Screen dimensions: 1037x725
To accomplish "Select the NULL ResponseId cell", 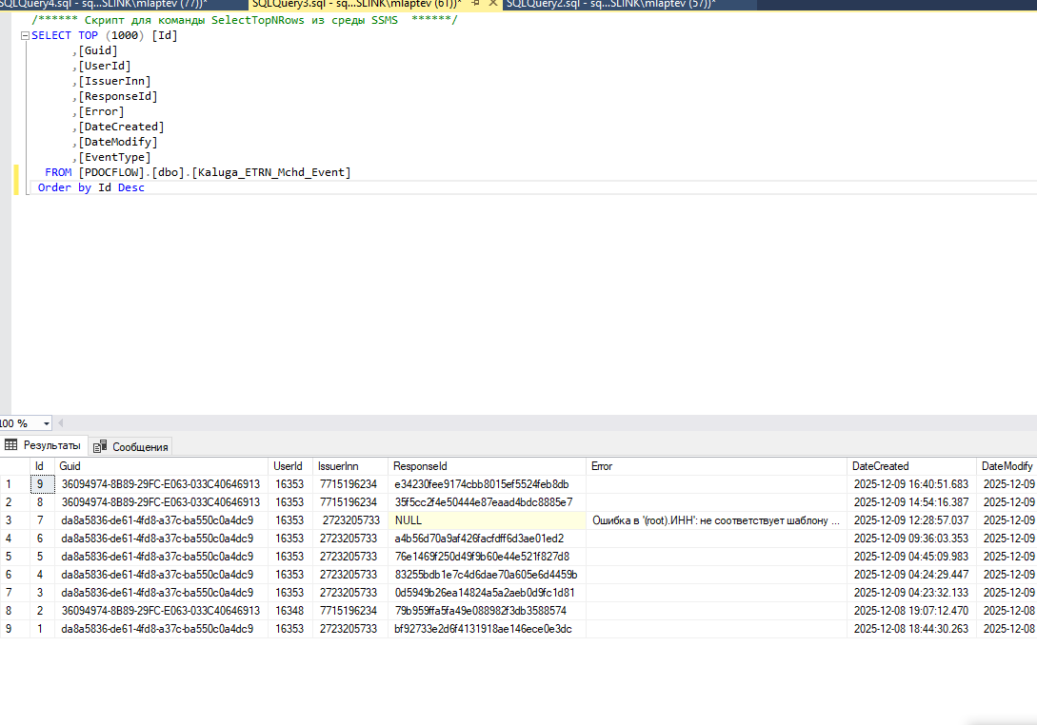I will click(x=487, y=520).
